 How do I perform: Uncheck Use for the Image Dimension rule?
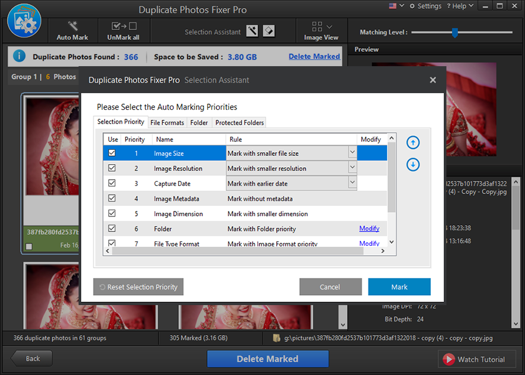click(112, 213)
